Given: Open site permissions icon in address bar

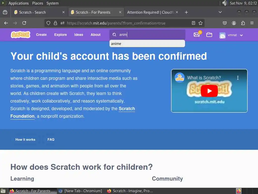Looking at the screenshot, I should (62, 23).
